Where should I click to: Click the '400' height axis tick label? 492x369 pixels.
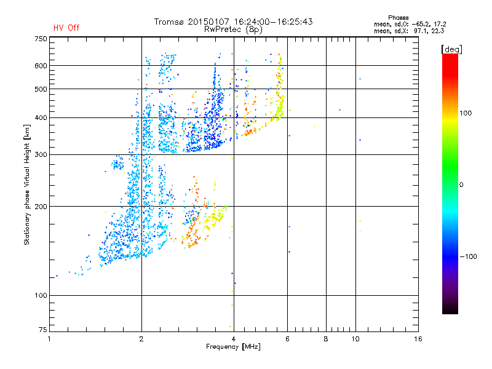click(x=41, y=118)
